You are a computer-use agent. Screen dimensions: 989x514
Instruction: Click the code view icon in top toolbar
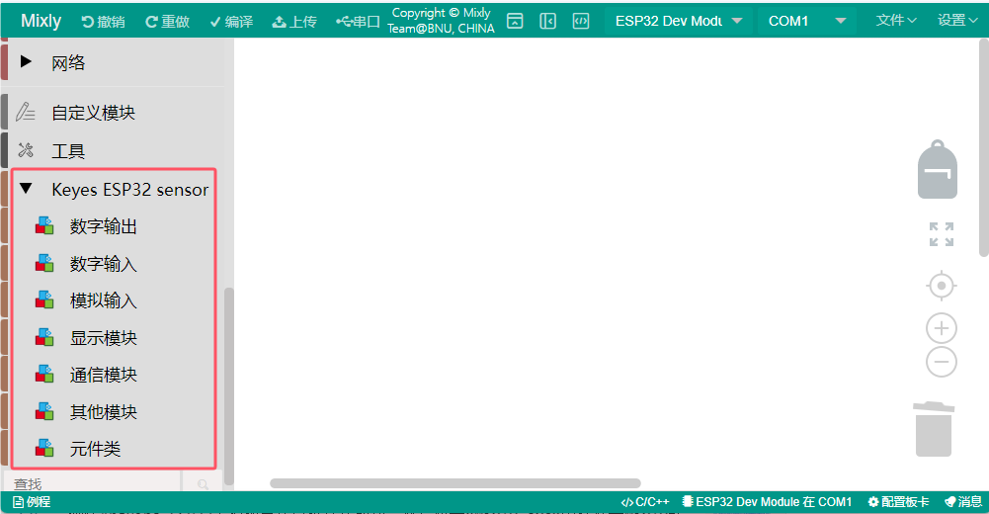tap(582, 21)
